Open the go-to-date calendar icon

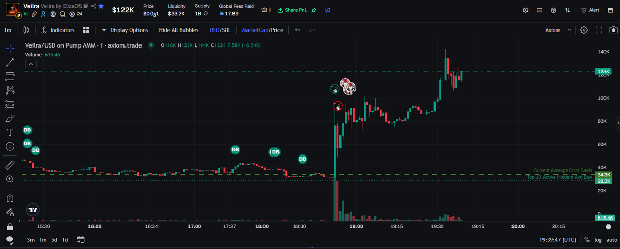81,240
